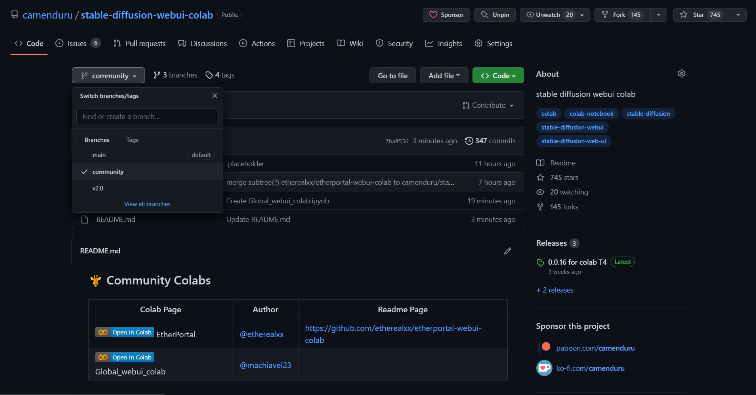This screenshot has width=756, height=395.
Task: Open the green Code dropdown
Action: click(498, 75)
